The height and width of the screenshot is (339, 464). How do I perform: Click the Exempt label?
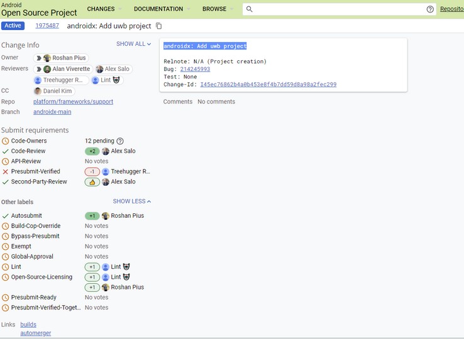point(21,247)
